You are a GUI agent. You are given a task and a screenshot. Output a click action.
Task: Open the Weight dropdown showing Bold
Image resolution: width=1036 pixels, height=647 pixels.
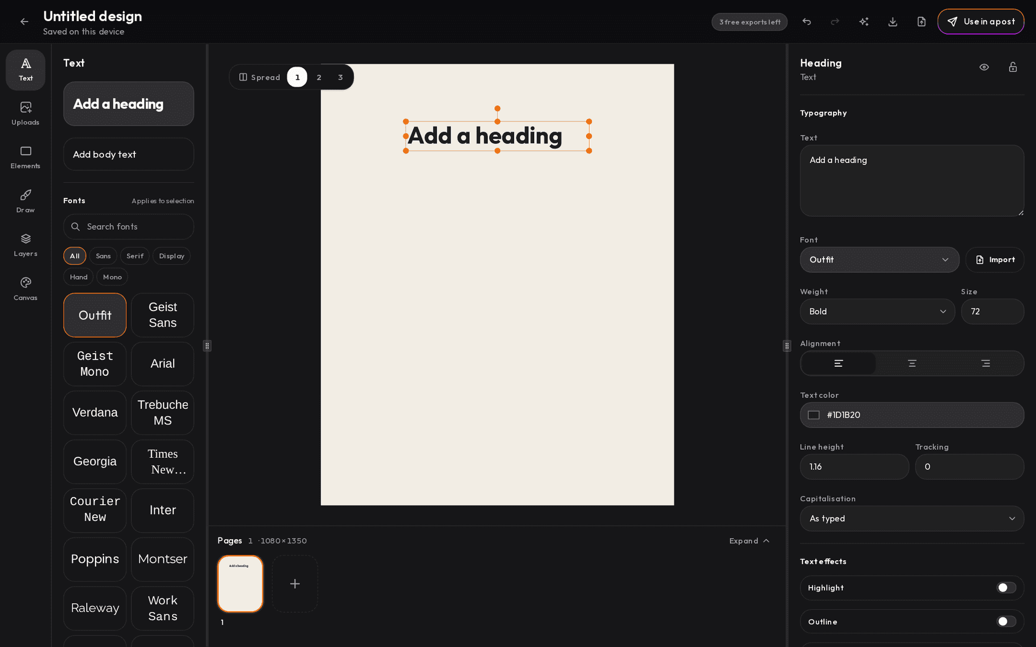point(877,312)
